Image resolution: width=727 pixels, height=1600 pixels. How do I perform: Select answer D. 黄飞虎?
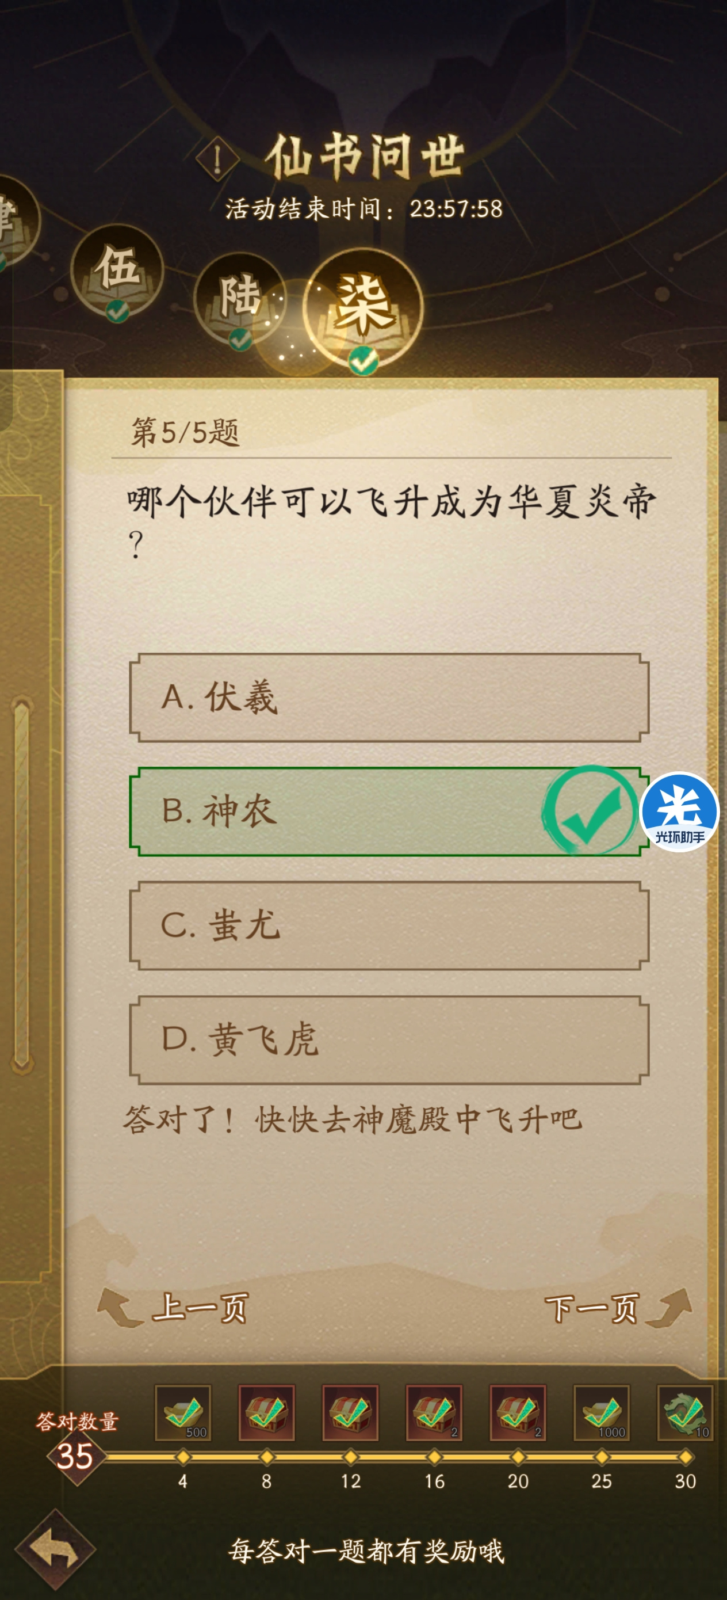pyautogui.click(x=389, y=1040)
